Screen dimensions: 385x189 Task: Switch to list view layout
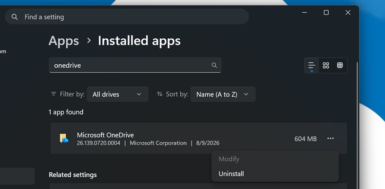(312, 66)
